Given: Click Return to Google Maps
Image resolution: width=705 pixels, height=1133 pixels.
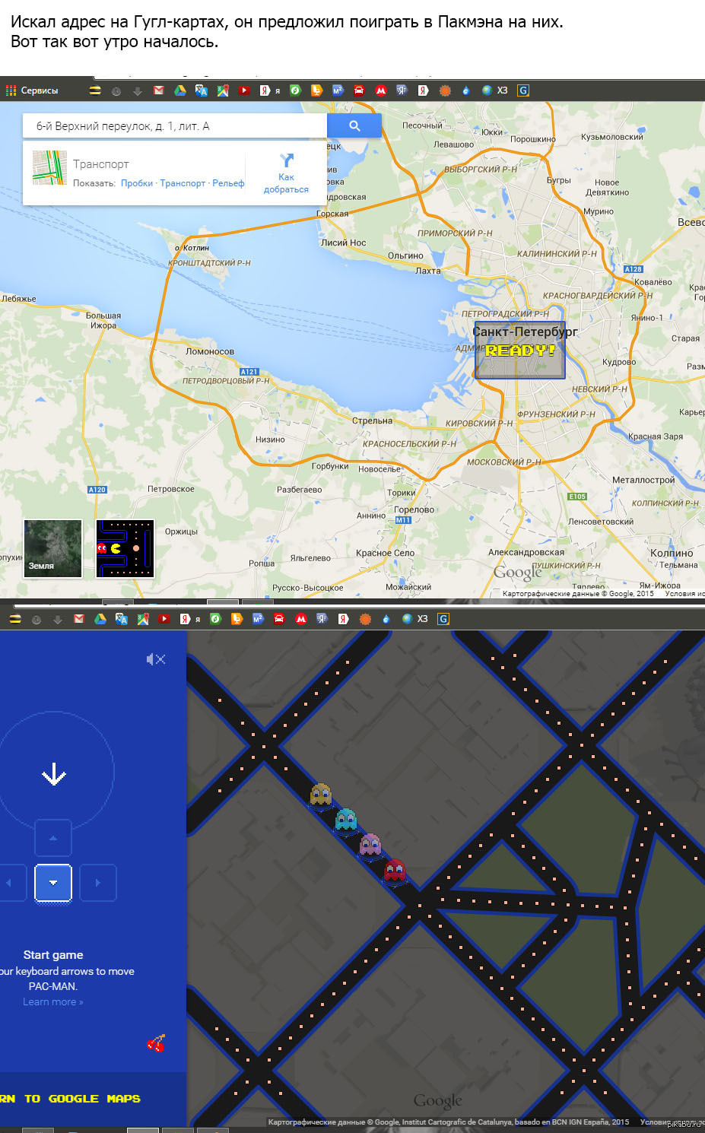Looking at the screenshot, I should 70,1099.
